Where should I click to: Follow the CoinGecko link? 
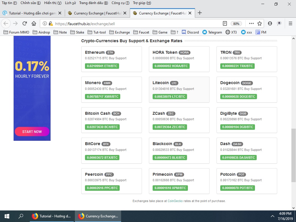pos(175,201)
